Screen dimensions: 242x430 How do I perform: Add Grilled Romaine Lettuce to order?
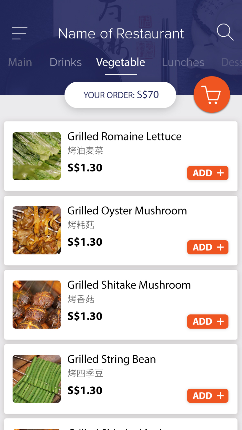(208, 173)
